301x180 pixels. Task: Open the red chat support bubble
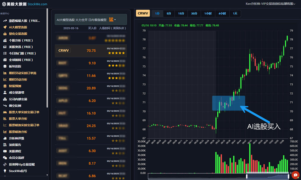click(x=296, y=175)
